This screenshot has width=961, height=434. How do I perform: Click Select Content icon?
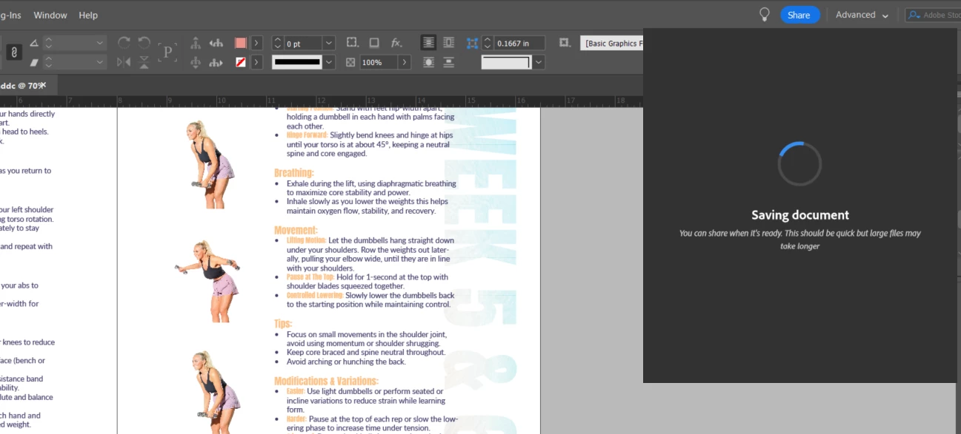click(x=196, y=62)
